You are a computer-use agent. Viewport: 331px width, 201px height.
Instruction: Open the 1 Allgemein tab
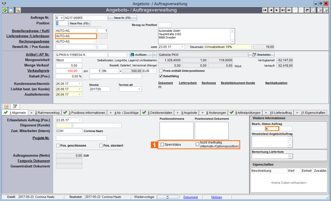pyautogui.click(x=15, y=113)
